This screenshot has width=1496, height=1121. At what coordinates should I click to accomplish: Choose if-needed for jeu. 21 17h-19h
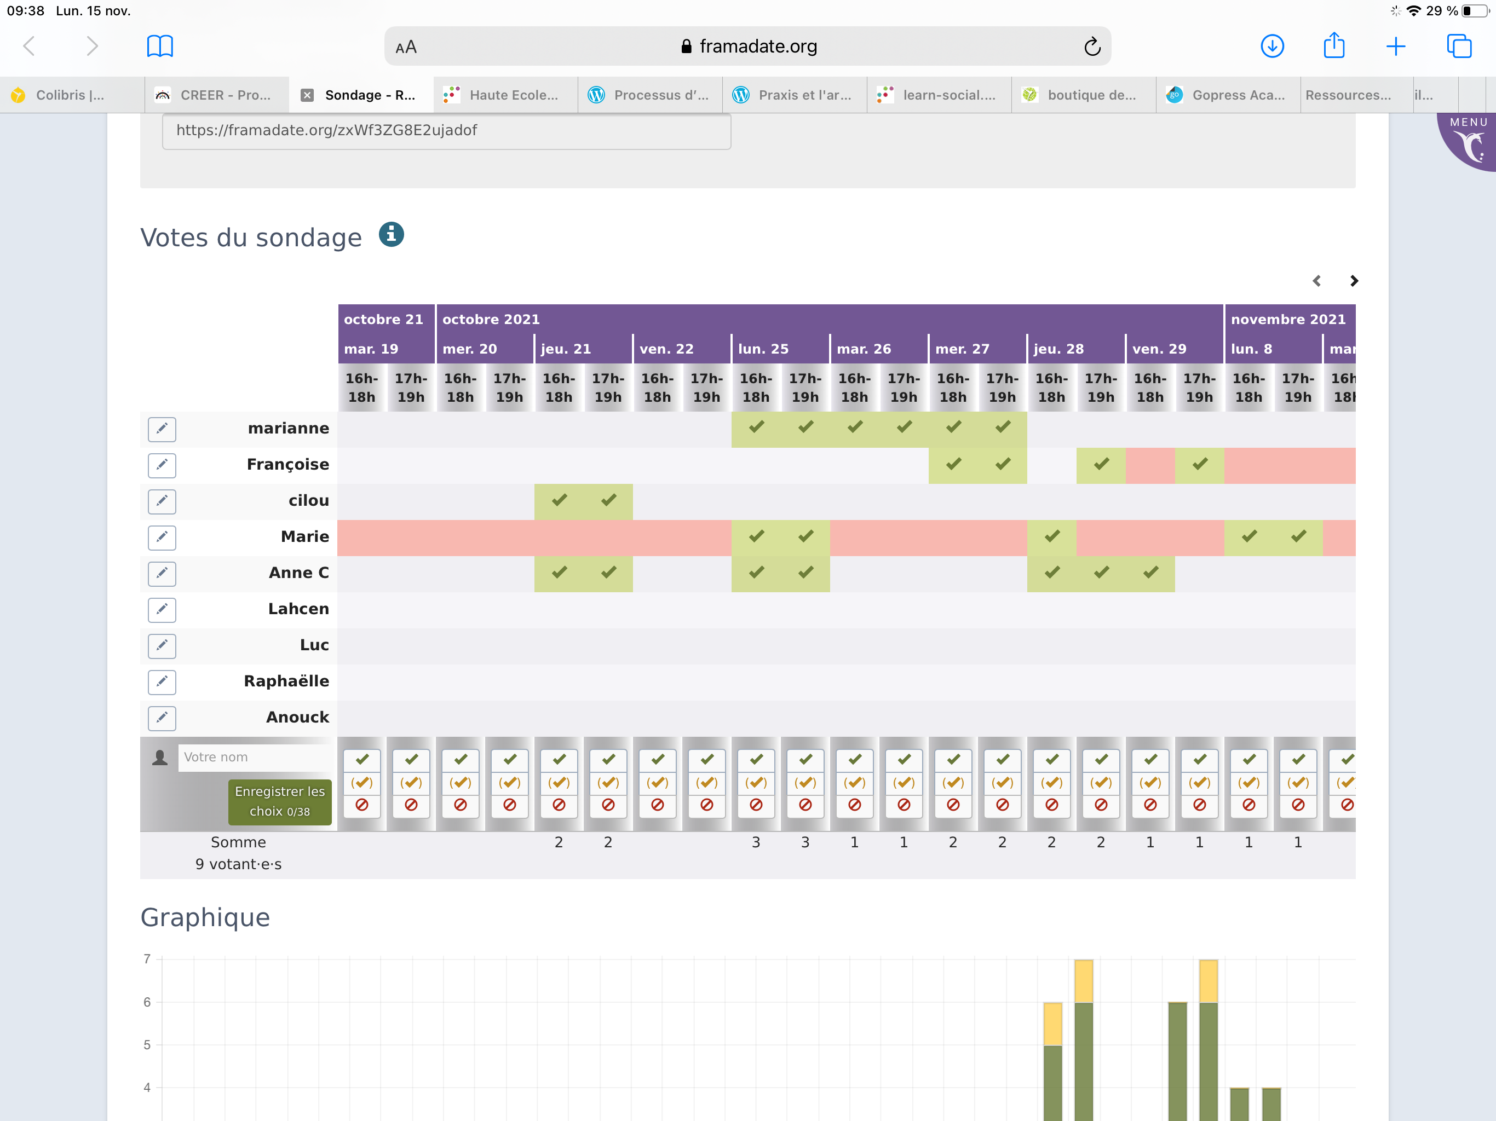(608, 782)
